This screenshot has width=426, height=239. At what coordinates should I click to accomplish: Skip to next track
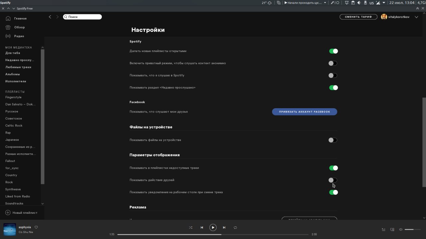click(x=224, y=228)
